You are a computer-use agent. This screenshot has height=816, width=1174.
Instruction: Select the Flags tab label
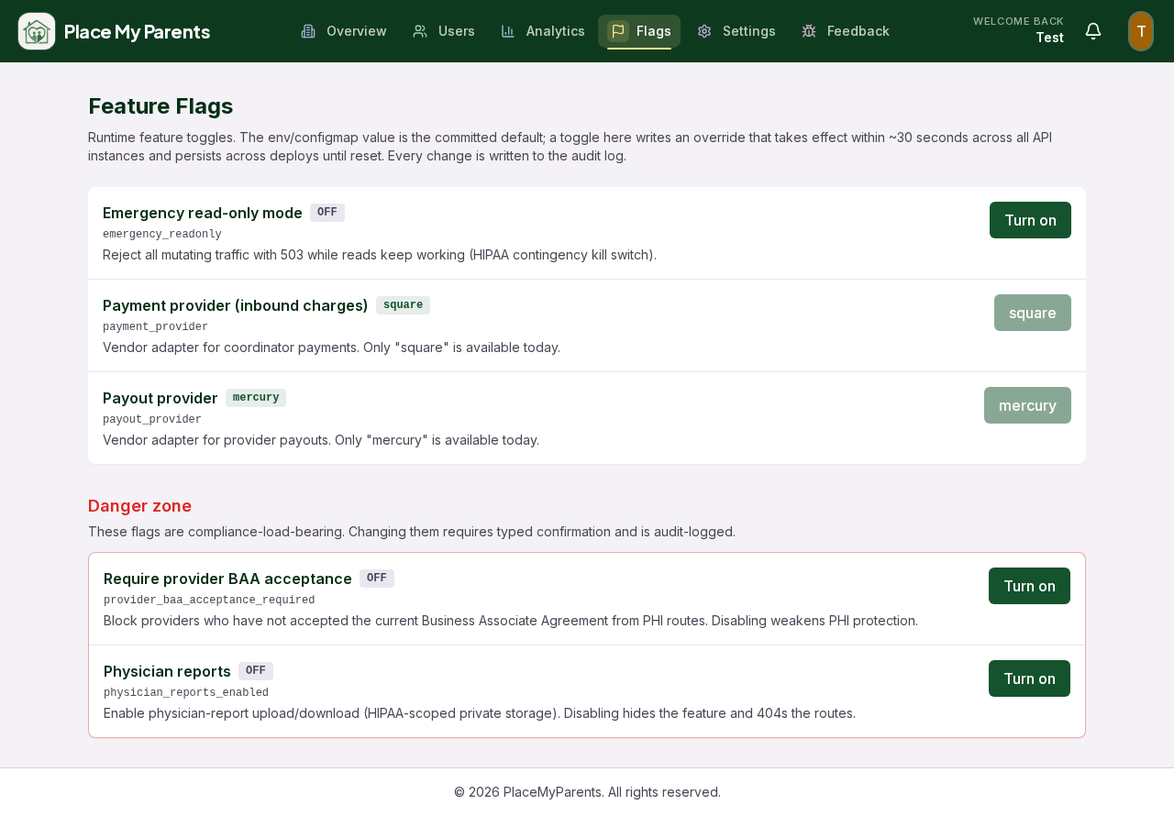(654, 31)
